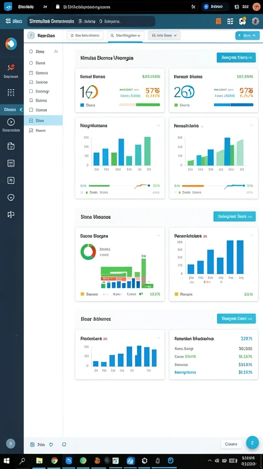Screen dimensions: 263x469
Task: Expand the chevron on the first bar chart card
Action: point(158,125)
